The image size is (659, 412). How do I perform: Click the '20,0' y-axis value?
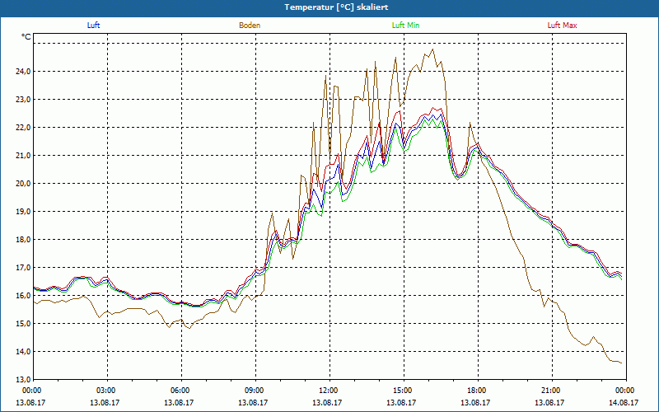[x=23, y=184]
